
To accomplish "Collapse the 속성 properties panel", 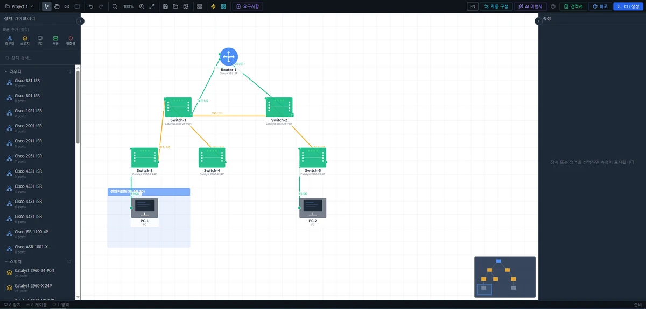I will [537, 21].
